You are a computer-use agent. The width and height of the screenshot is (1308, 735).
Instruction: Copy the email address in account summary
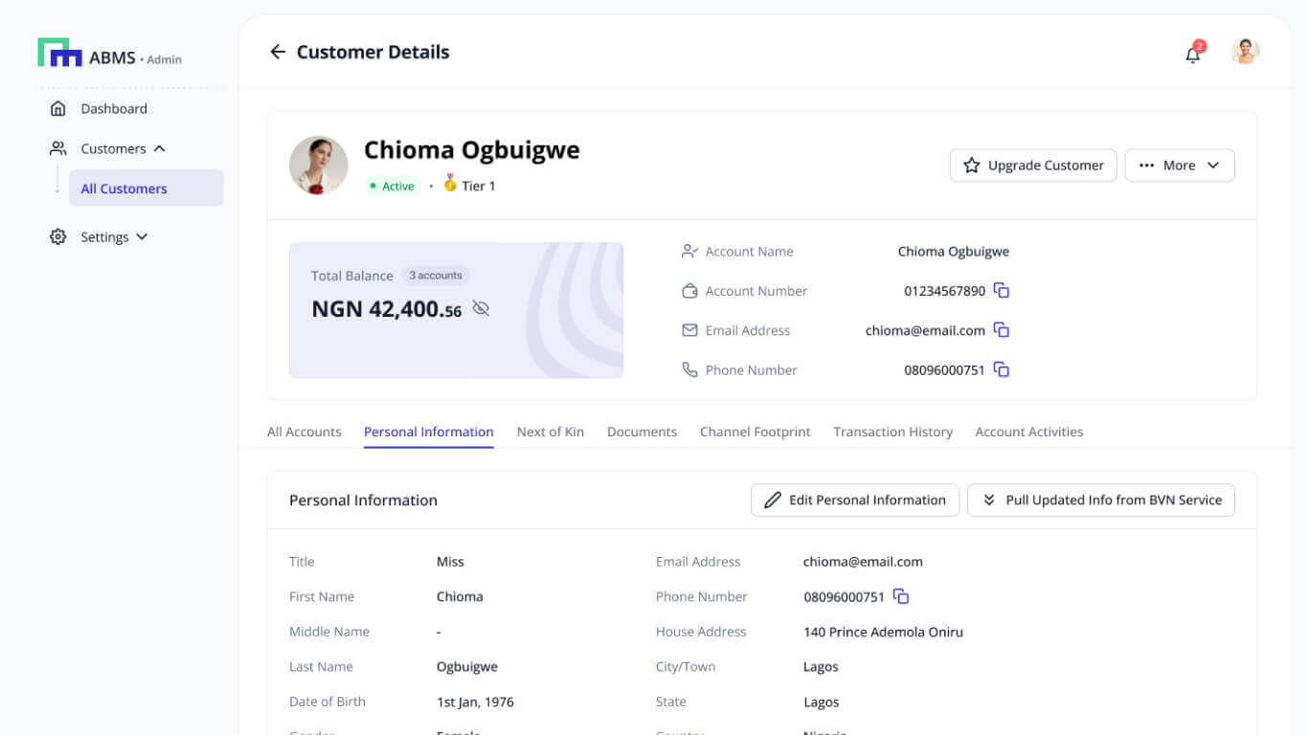[1002, 330]
